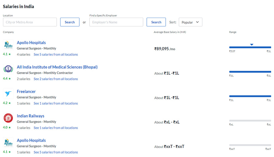Screen dimensions: 274x157
Task: Click About ₹xL - ₹xL for Indian Railways
Action: coord(167,122)
